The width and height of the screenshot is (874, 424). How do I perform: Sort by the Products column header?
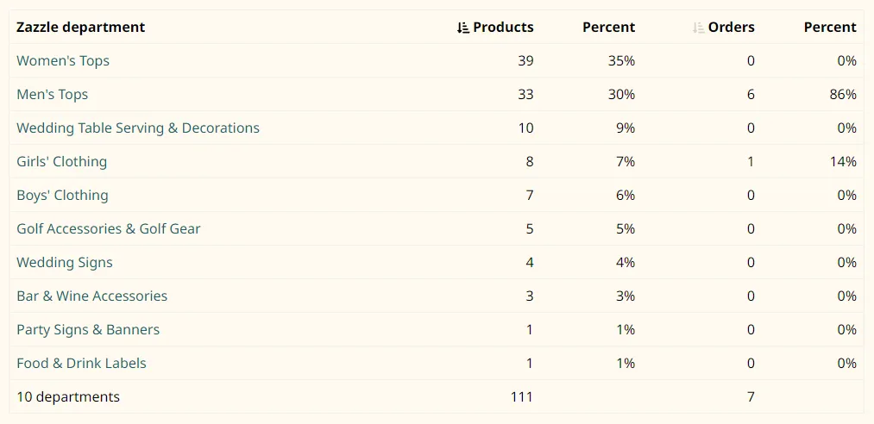coord(503,28)
